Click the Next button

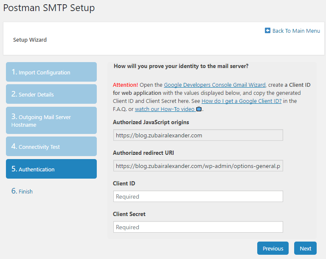pos(305,248)
